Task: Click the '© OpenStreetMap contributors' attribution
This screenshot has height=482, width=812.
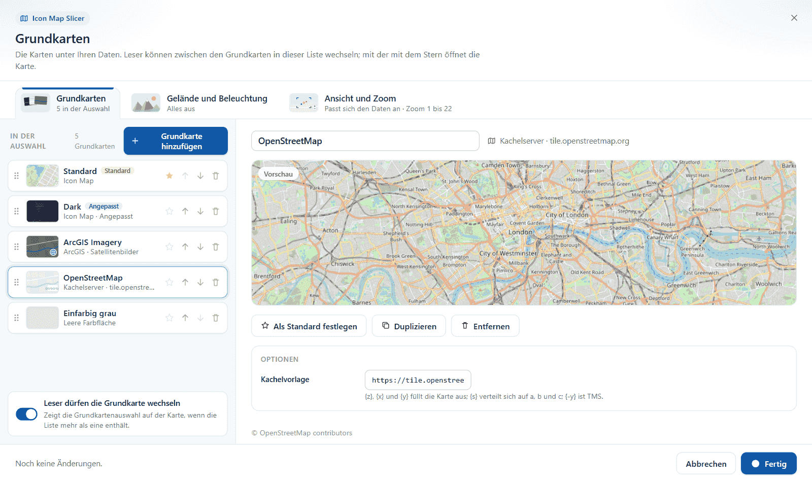Action: pos(302,433)
